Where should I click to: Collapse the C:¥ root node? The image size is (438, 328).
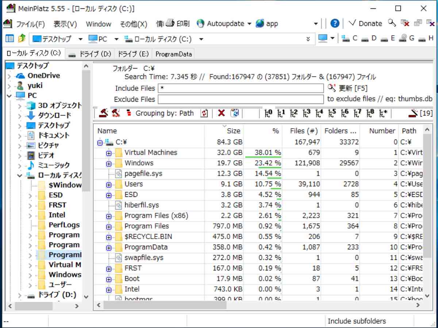click(x=100, y=142)
